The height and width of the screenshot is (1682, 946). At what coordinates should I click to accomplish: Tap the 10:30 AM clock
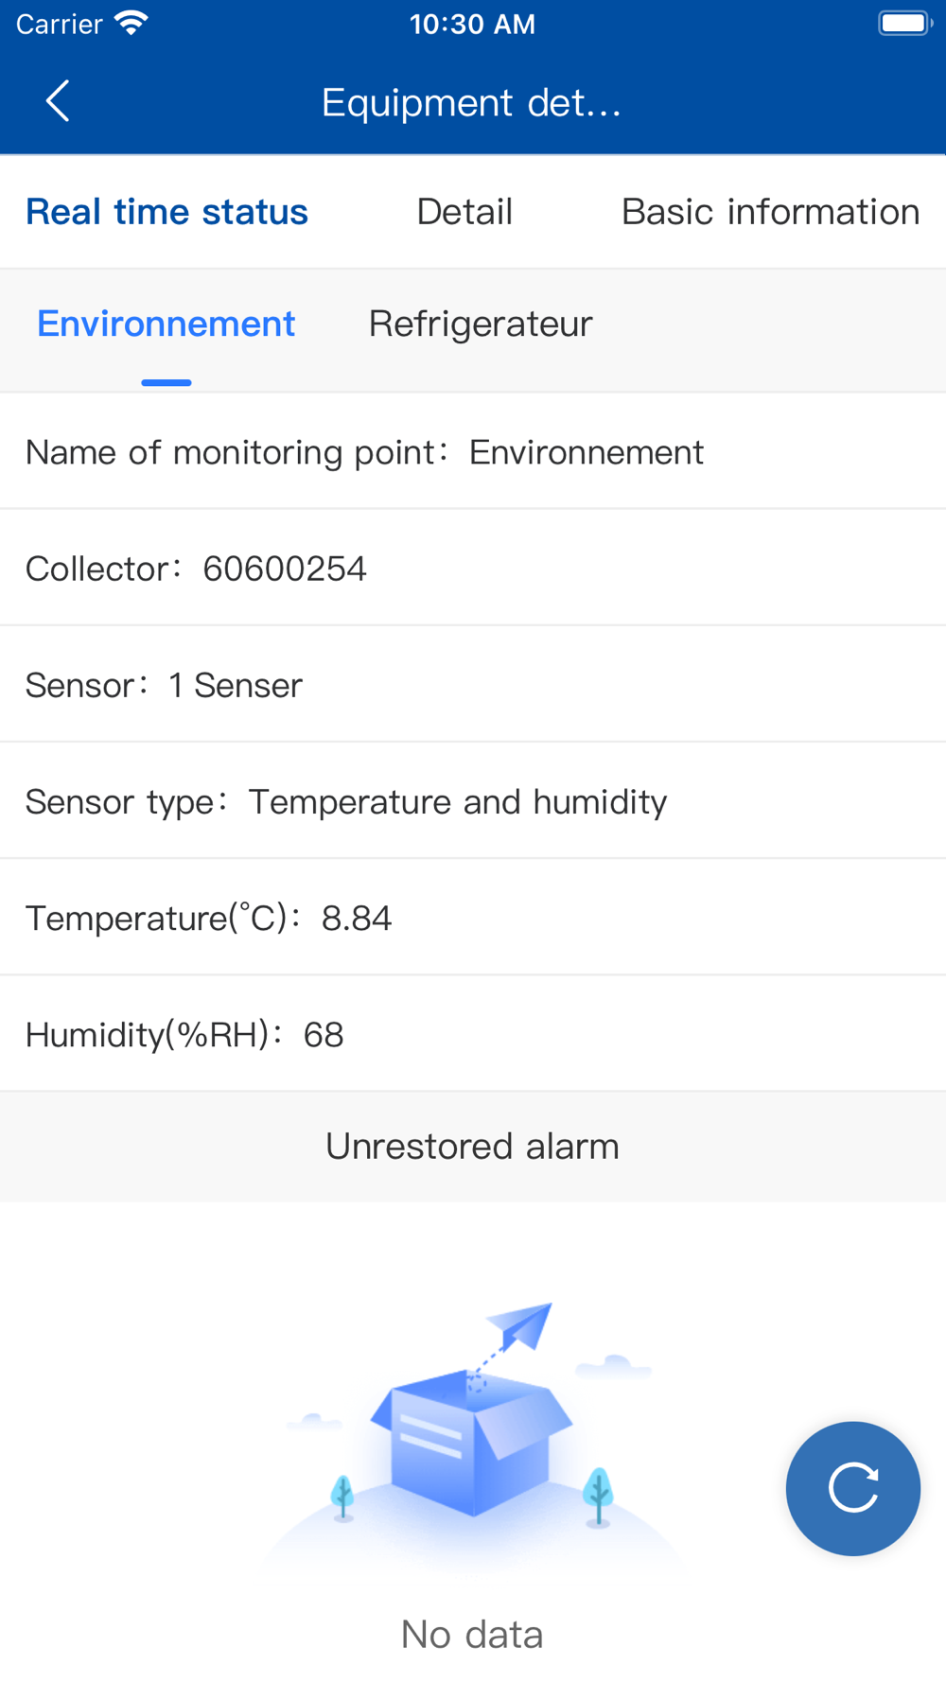pyautogui.click(x=472, y=24)
